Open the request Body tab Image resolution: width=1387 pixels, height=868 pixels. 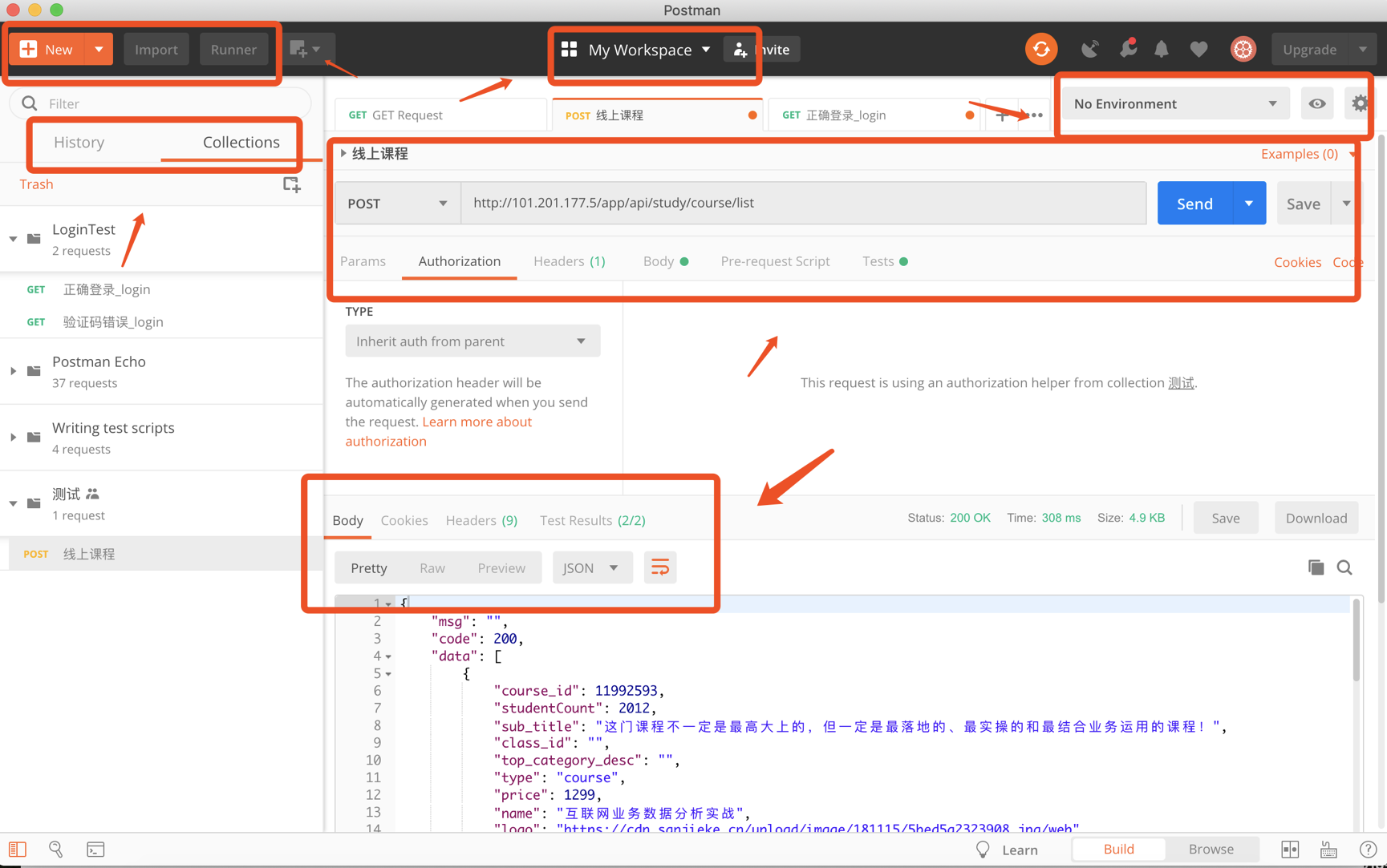click(x=665, y=261)
